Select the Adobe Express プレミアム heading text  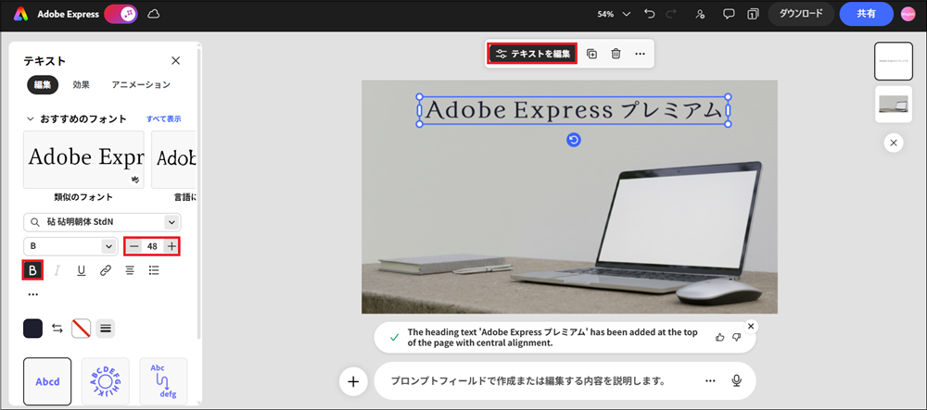point(574,110)
